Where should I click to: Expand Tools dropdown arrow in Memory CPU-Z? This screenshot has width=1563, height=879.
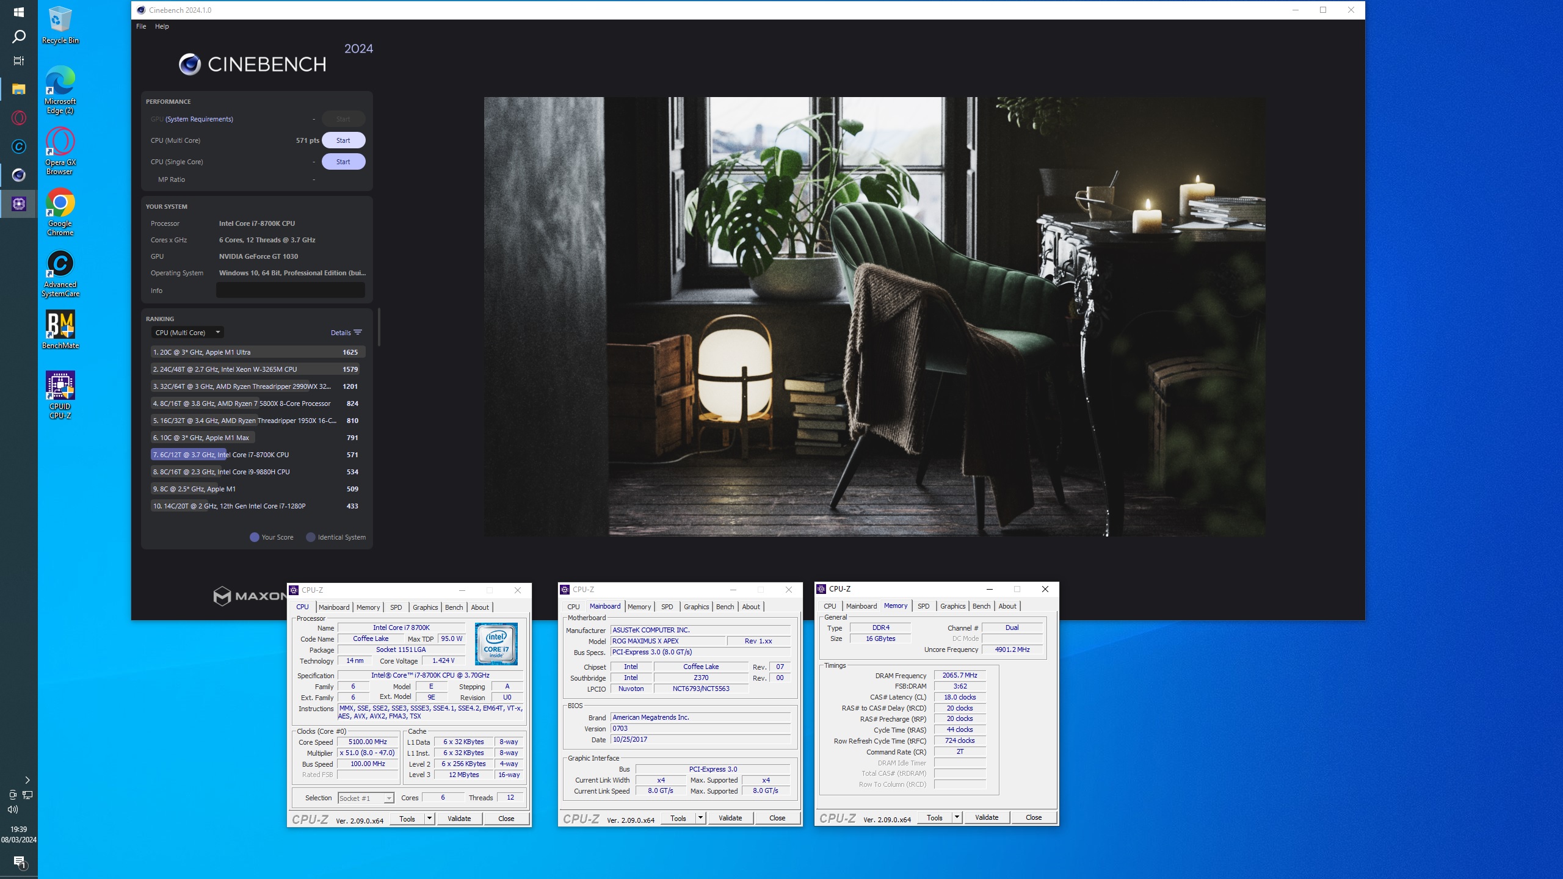[957, 817]
